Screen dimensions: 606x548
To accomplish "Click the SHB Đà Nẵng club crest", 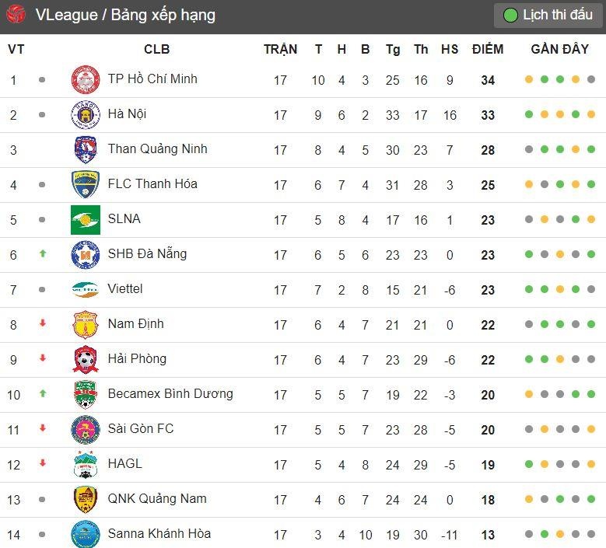I will (x=85, y=254).
